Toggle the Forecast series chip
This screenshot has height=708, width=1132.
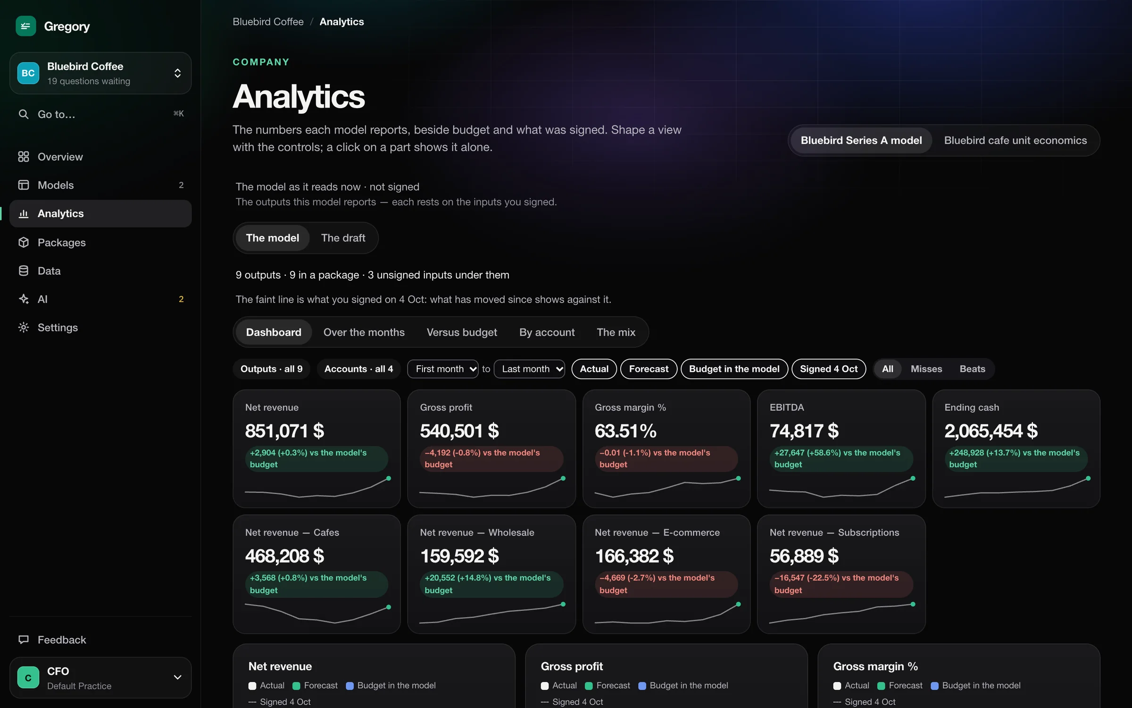pyautogui.click(x=649, y=369)
